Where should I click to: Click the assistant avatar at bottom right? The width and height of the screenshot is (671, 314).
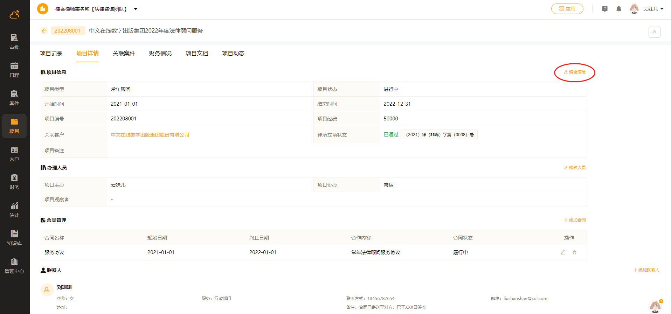coord(655,306)
